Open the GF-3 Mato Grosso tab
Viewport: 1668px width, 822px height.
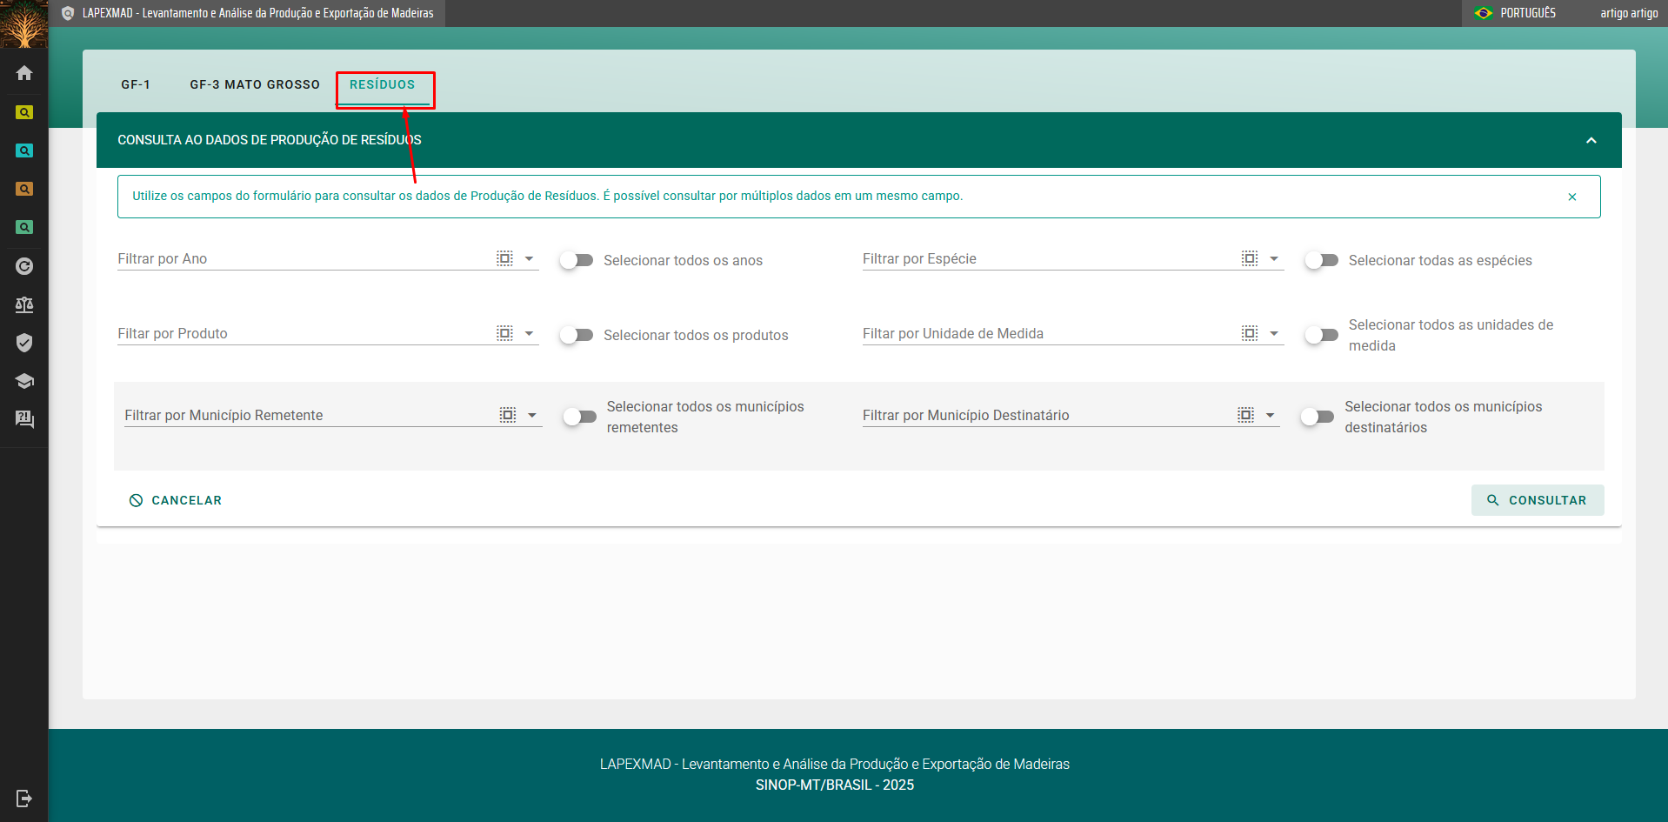click(x=255, y=84)
